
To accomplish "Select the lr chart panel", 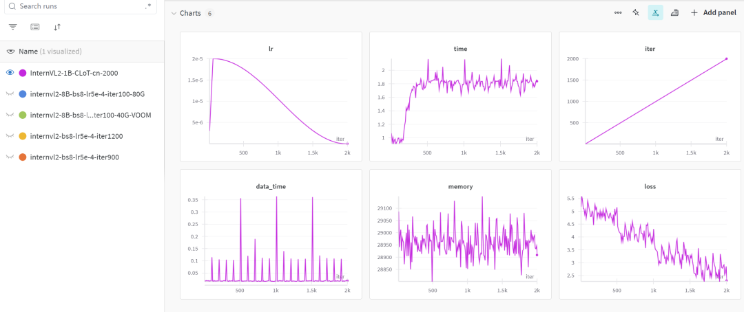I will (x=271, y=97).
